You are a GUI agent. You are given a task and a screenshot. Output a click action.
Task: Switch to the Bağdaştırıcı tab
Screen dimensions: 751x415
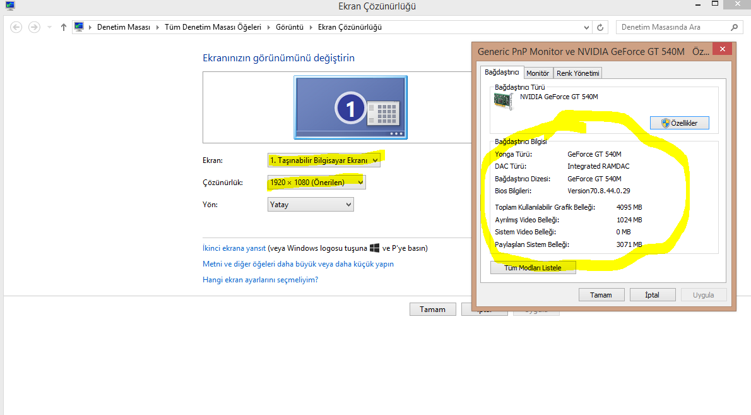(502, 73)
